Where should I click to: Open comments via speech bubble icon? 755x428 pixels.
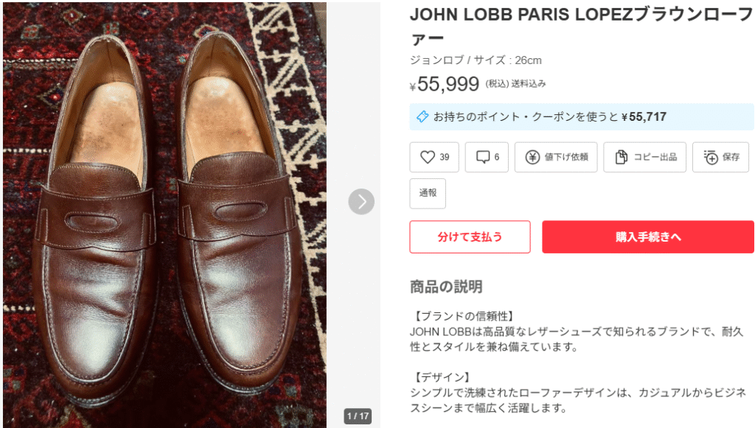(x=483, y=157)
